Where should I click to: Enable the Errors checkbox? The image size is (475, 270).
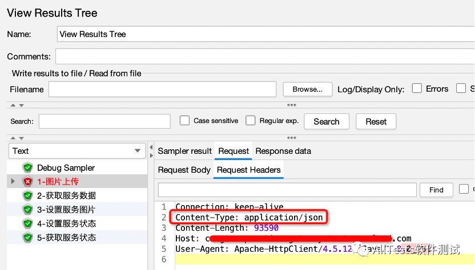pyautogui.click(x=417, y=88)
